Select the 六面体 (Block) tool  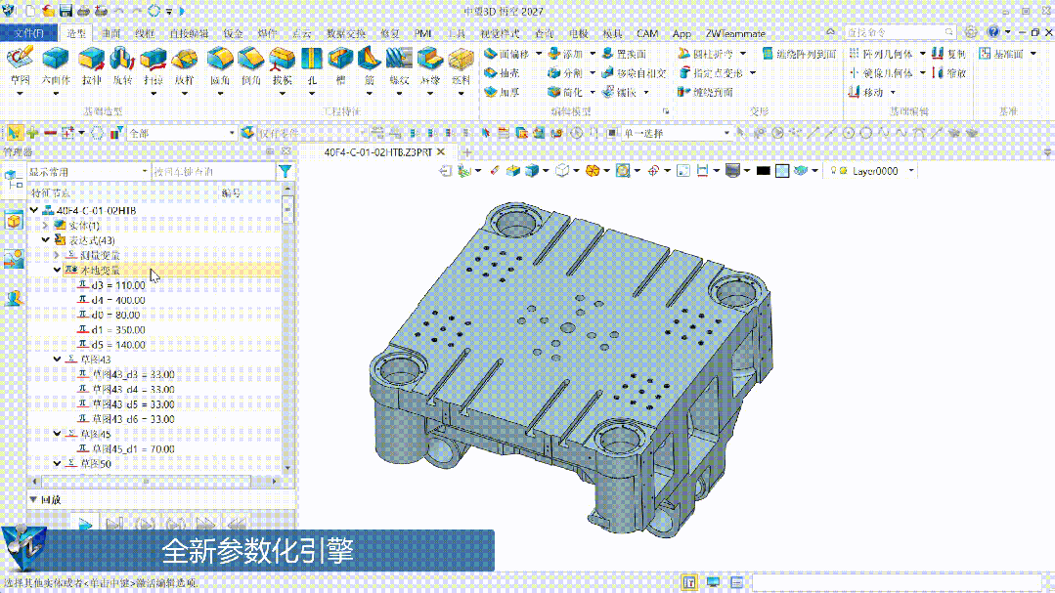pos(56,65)
